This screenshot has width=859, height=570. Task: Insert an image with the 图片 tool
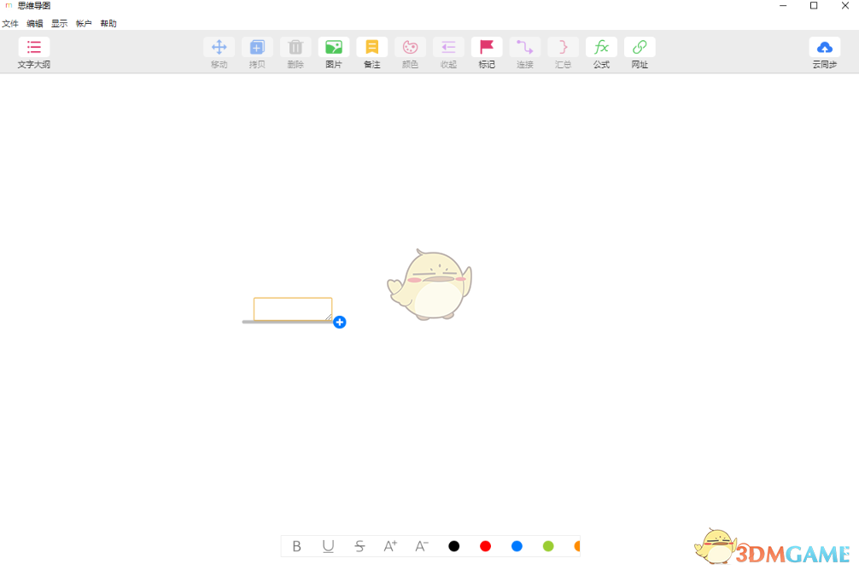pos(333,51)
